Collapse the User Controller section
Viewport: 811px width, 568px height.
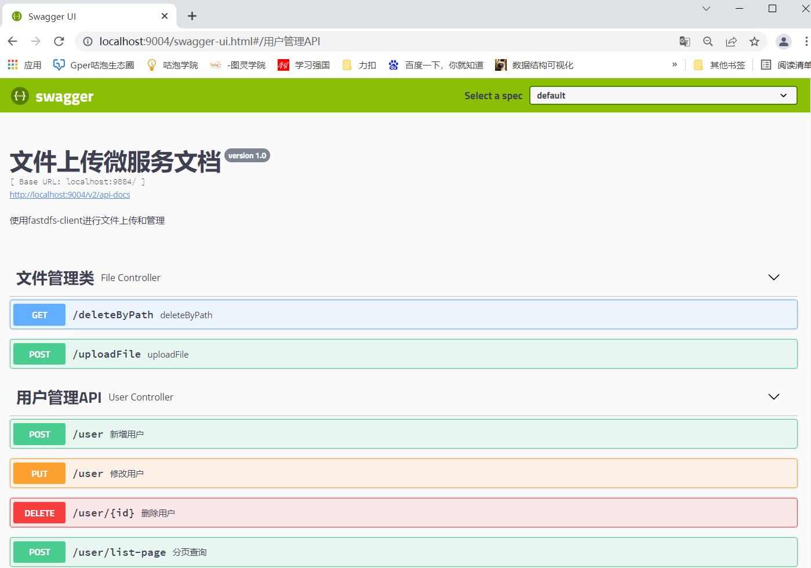pos(773,396)
